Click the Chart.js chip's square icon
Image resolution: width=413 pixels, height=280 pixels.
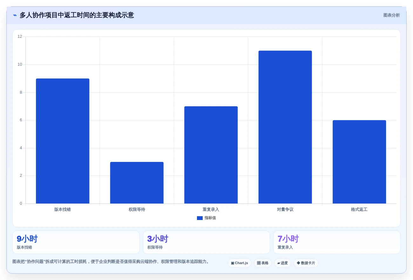pos(233,263)
